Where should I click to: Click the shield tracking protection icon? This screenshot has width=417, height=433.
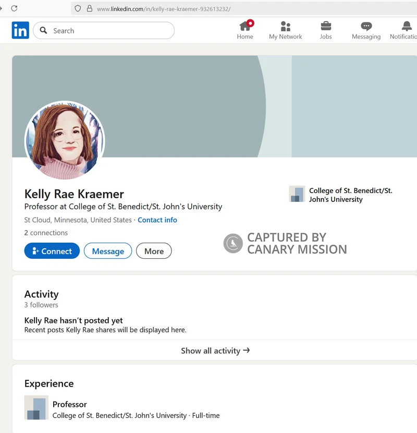[78, 8]
